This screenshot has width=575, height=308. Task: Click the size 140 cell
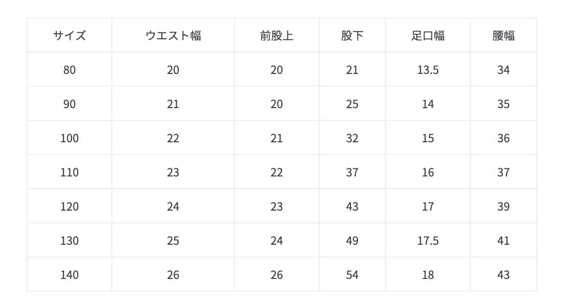[x=69, y=274]
